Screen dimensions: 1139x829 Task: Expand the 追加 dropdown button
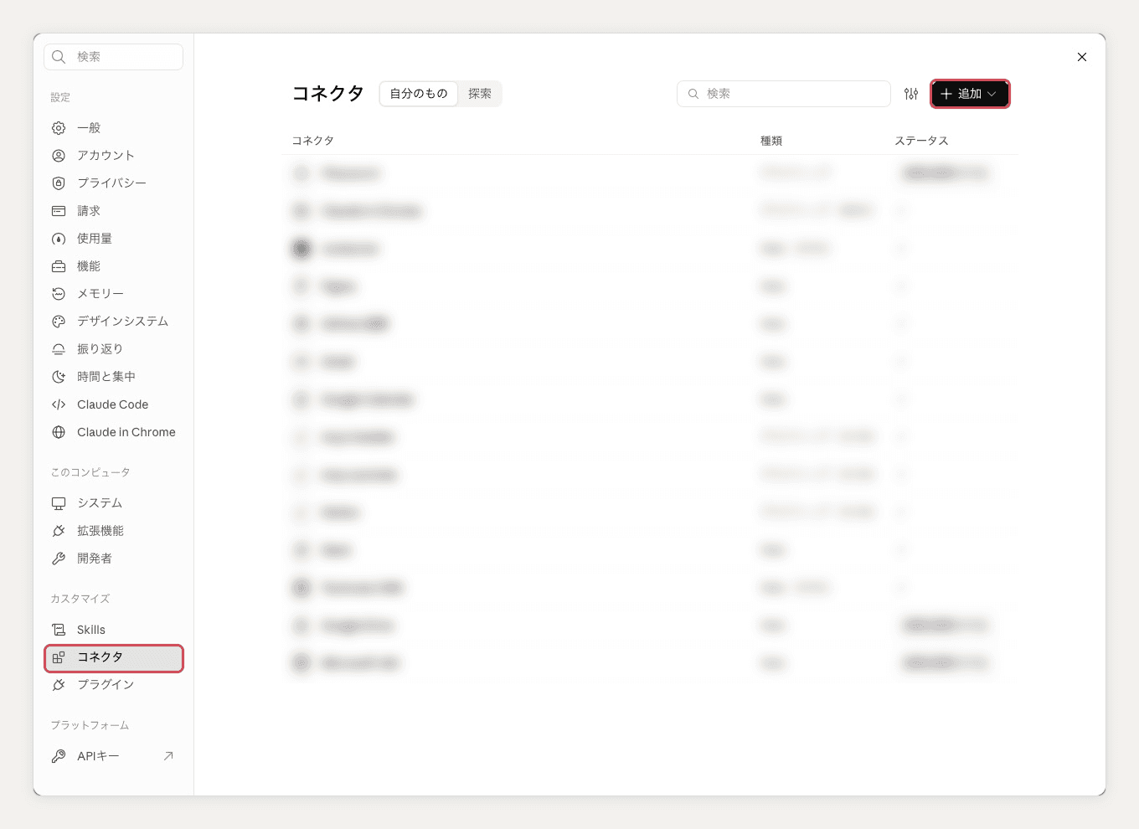click(970, 94)
